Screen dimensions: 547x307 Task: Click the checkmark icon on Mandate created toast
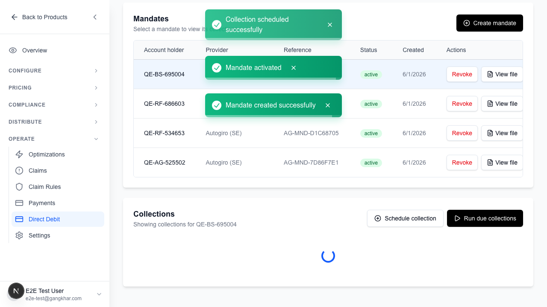[217, 105]
